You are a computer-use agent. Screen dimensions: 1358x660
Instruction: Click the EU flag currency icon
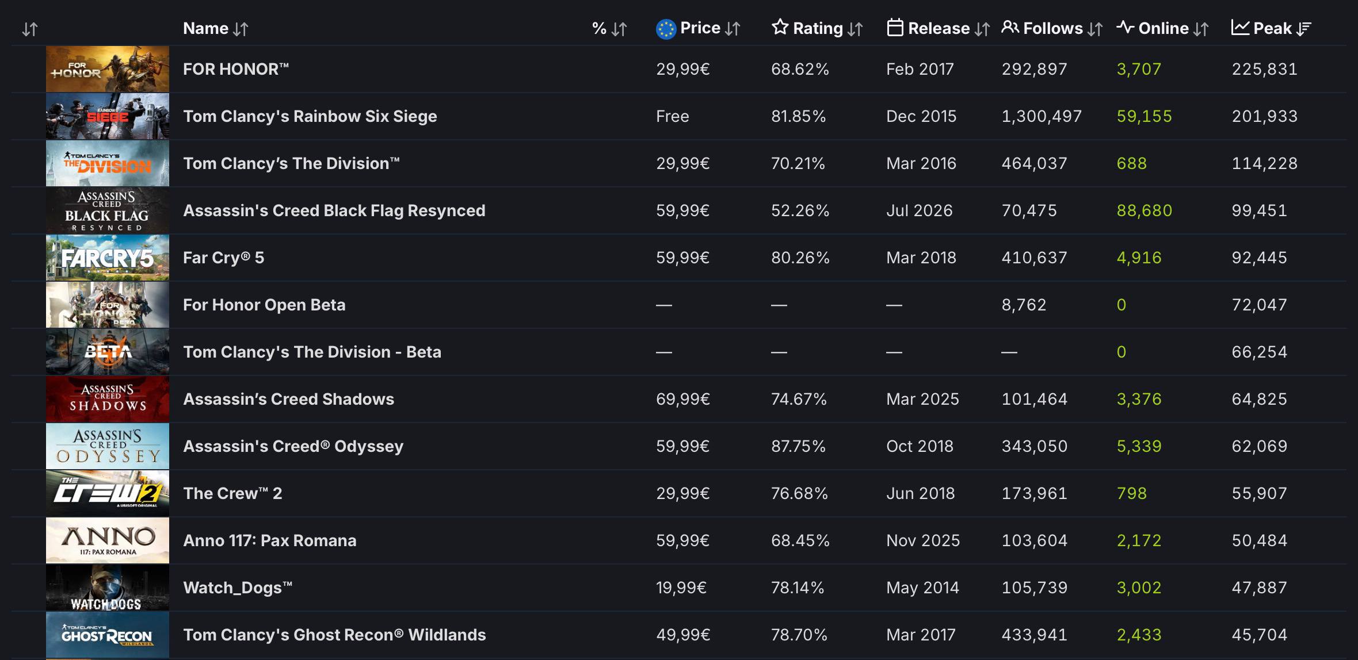(666, 29)
